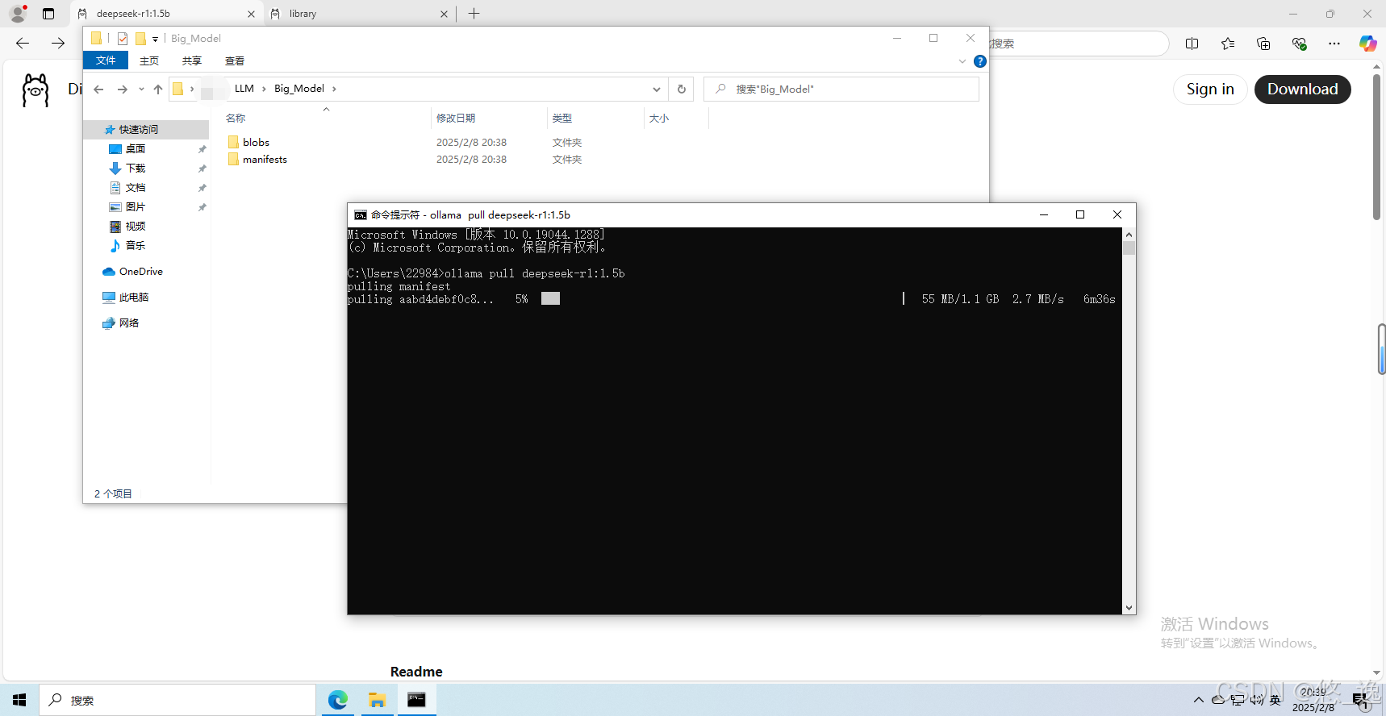The image size is (1386, 716).
Task: Open the Copilot icon in Edge
Action: (x=1367, y=44)
